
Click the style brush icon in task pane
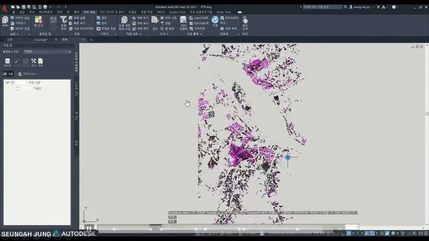click(17, 61)
